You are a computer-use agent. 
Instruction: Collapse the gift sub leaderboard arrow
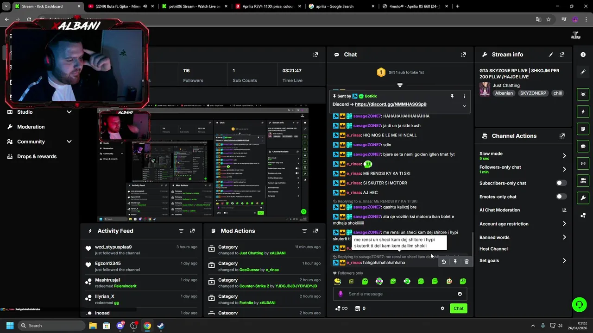[x=400, y=85]
